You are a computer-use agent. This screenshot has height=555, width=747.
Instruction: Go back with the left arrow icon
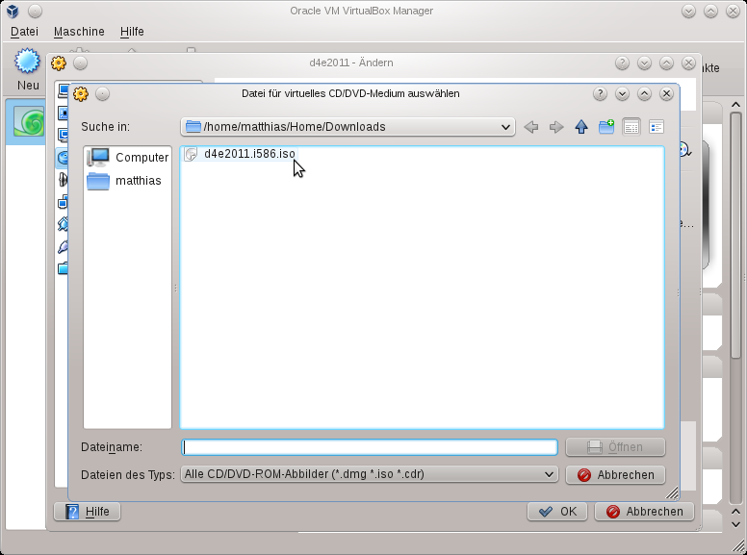[530, 127]
